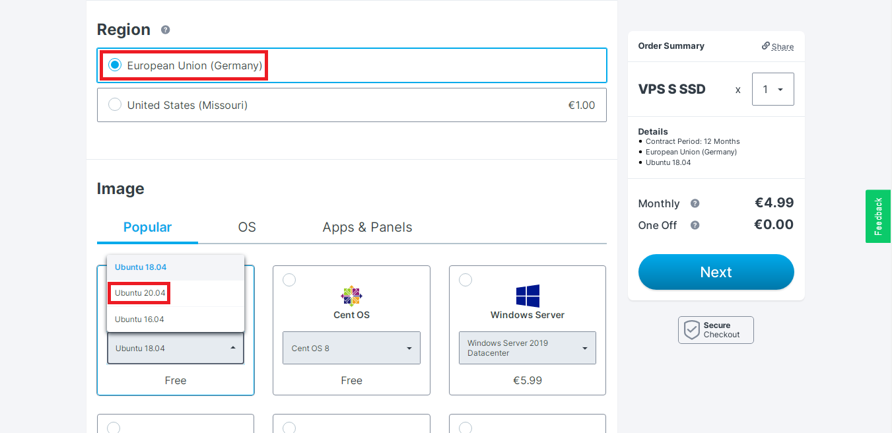
Task: Open the Cent OS 8 version dropdown
Action: [x=351, y=348]
